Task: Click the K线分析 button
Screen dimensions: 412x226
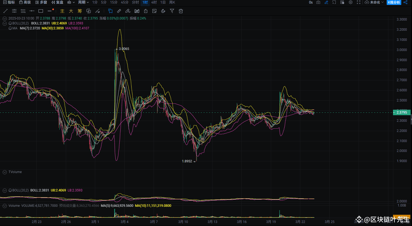Action: click(x=394, y=2)
